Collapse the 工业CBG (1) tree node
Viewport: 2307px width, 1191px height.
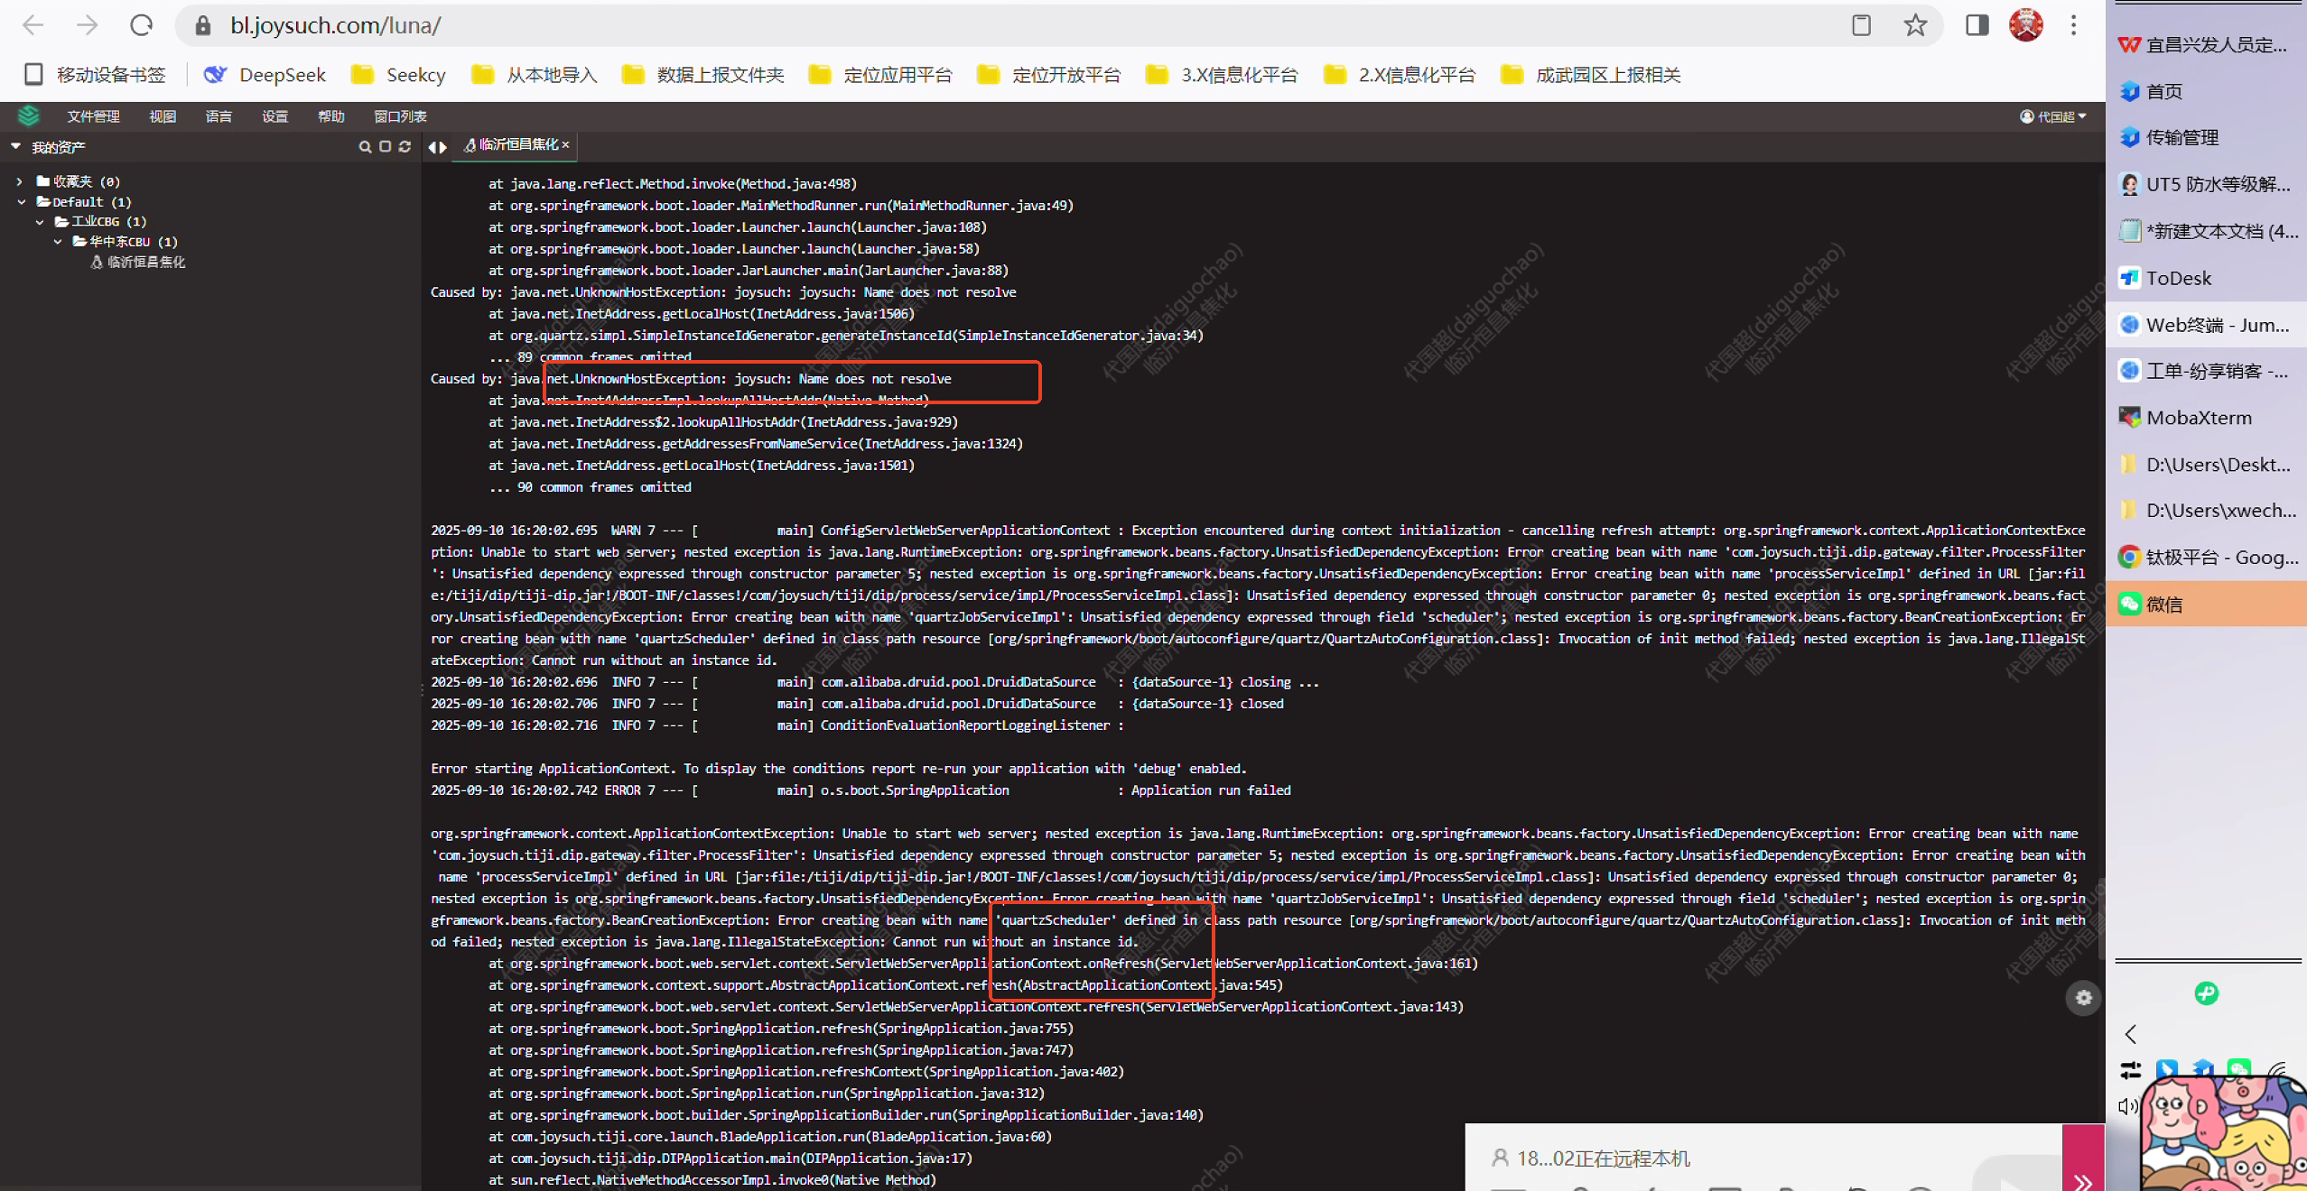(x=40, y=222)
